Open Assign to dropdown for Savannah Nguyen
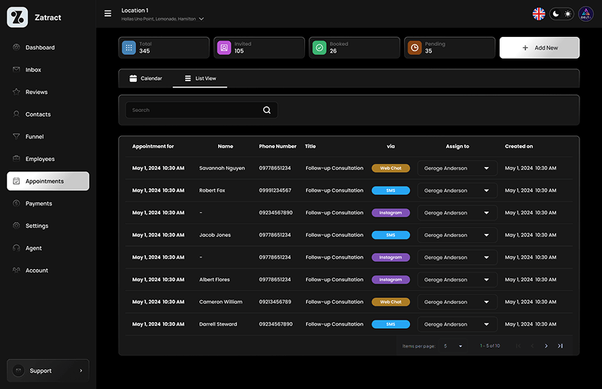 coord(486,169)
